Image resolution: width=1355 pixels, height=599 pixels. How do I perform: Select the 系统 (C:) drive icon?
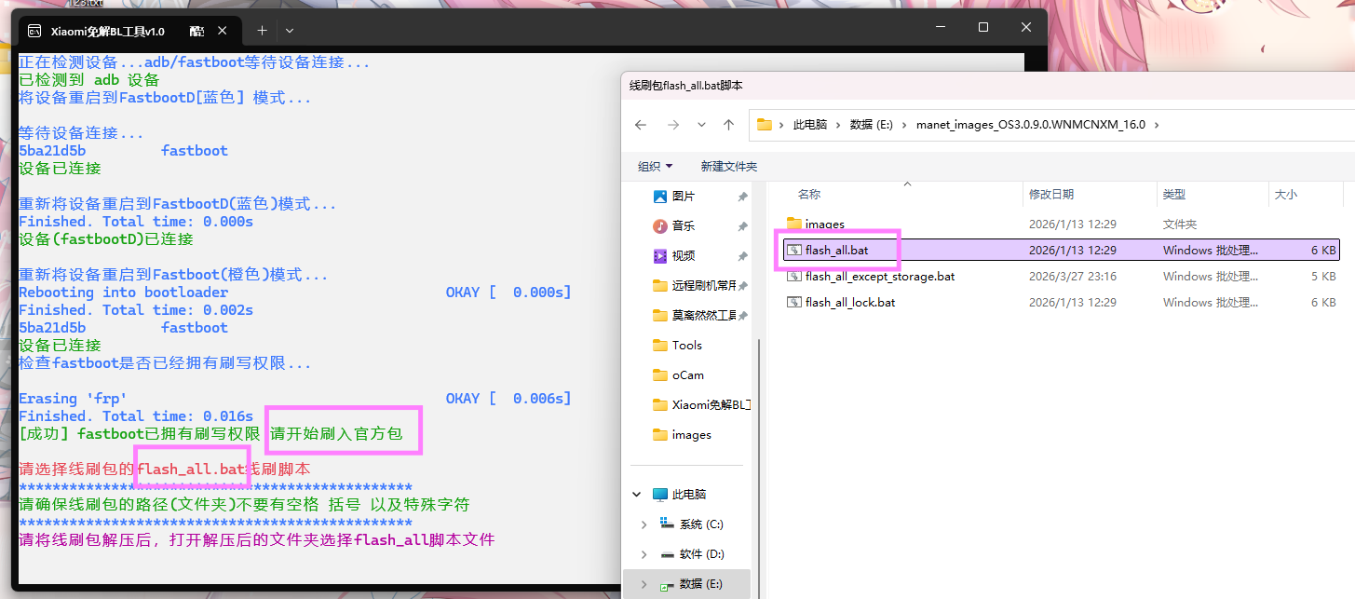667,524
